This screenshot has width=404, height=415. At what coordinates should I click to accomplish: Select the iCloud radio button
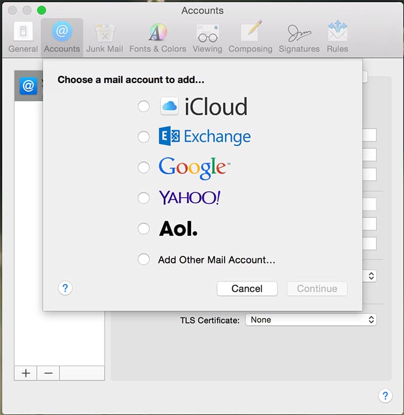tap(144, 107)
